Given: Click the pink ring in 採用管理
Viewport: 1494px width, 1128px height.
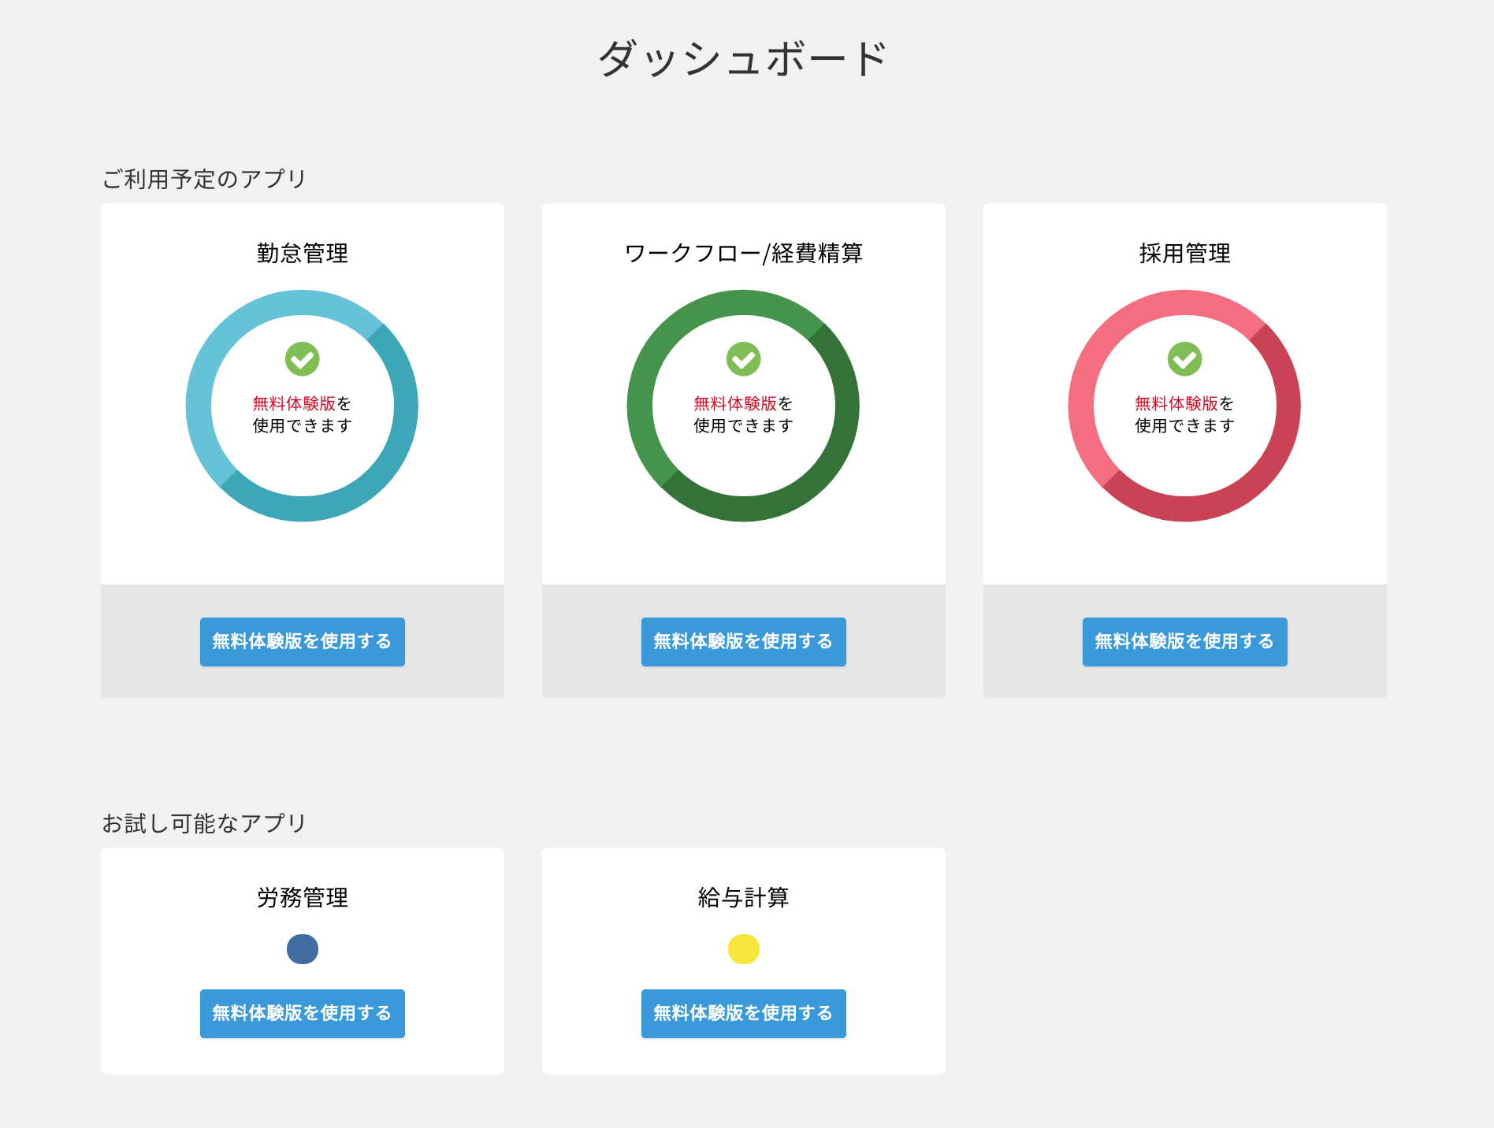Looking at the screenshot, I should (x=1082, y=406).
